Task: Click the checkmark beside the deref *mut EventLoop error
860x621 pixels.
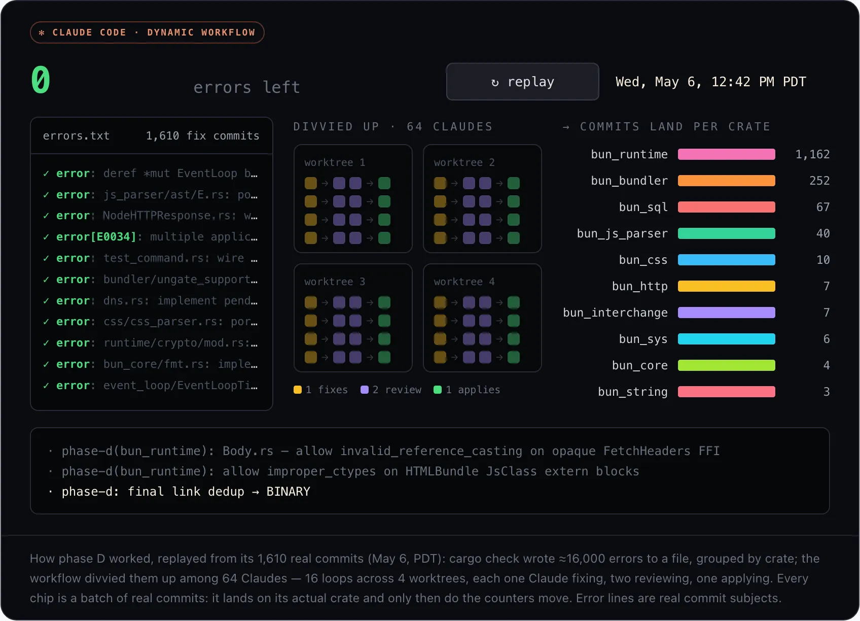Action: (46, 174)
